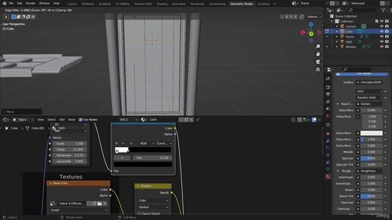The height and width of the screenshot is (220, 392).
Task: Open the World properties tab icon
Action: 328,116
